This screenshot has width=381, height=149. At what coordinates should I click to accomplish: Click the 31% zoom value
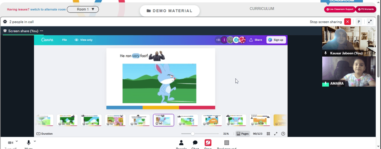coord(226,134)
